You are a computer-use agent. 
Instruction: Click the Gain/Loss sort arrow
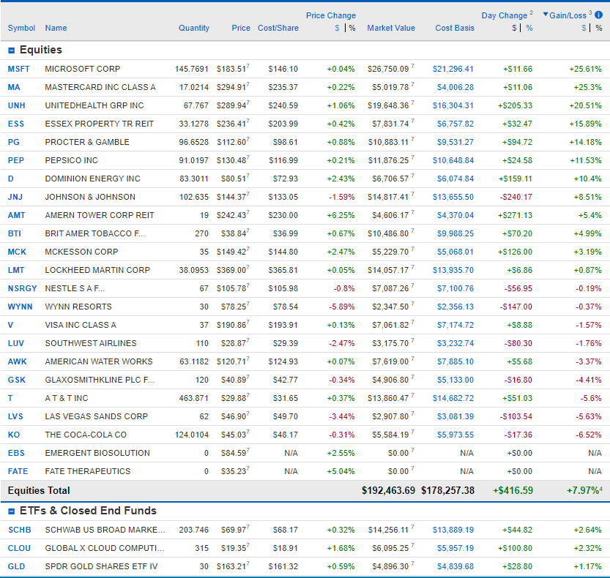pyautogui.click(x=546, y=15)
